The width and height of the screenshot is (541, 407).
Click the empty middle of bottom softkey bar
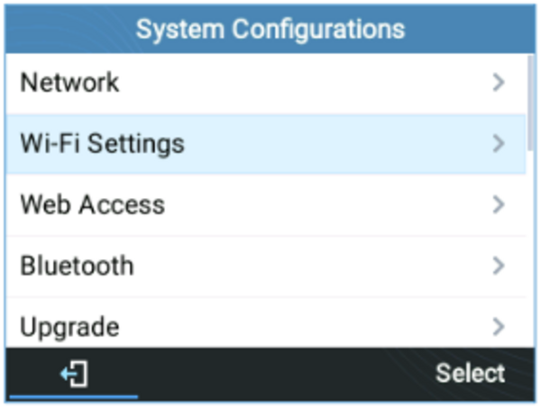click(x=270, y=374)
